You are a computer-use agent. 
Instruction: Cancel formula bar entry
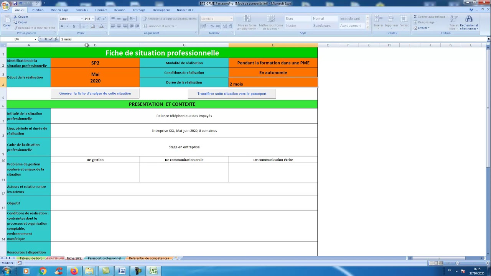46,39
